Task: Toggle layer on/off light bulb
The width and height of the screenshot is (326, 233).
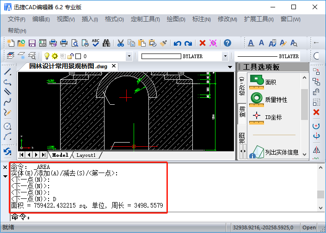Action: pos(47,56)
